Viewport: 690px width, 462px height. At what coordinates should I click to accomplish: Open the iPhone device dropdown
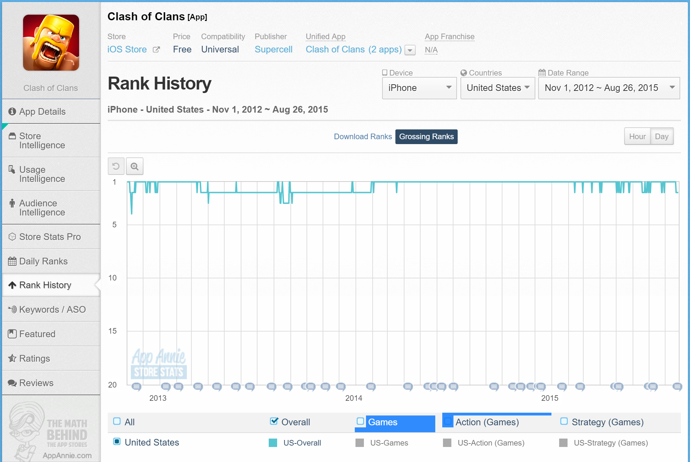[420, 88]
